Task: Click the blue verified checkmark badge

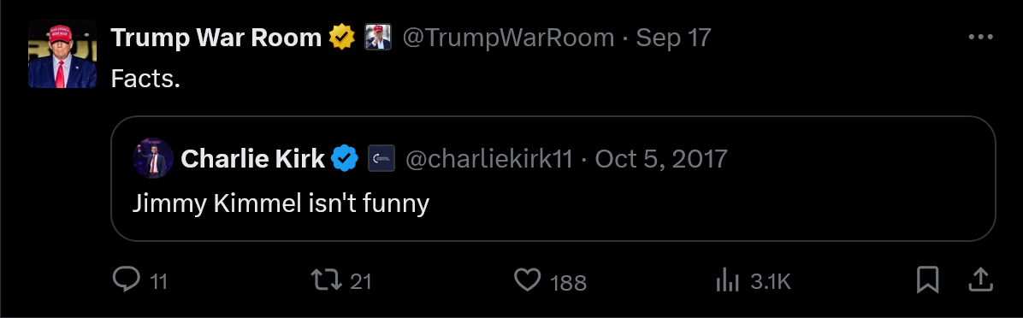Action: (345, 158)
